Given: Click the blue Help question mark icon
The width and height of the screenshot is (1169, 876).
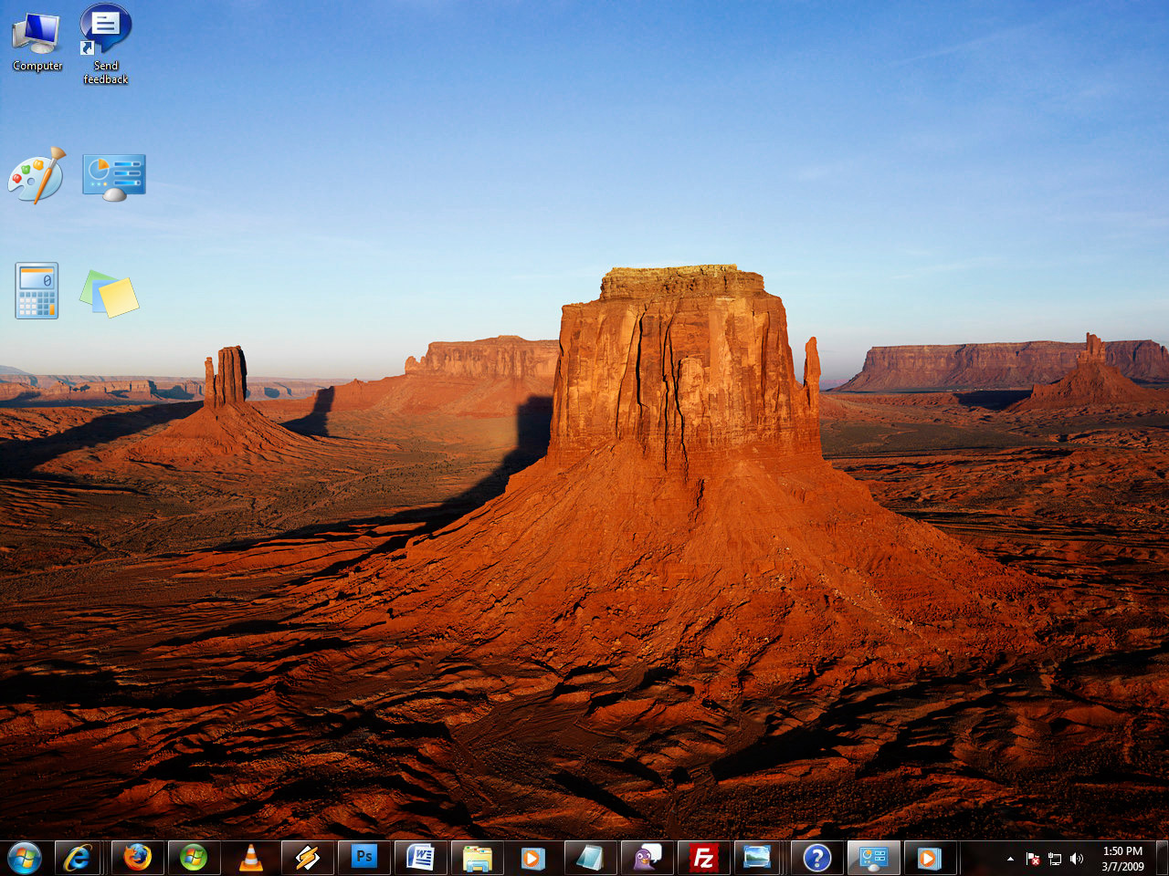Looking at the screenshot, I should click(816, 858).
